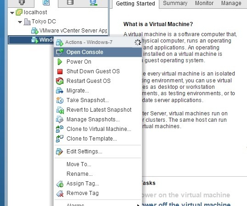
Task: Choose Restart Guest OS menu entry
Action: pyautogui.click(x=98, y=81)
